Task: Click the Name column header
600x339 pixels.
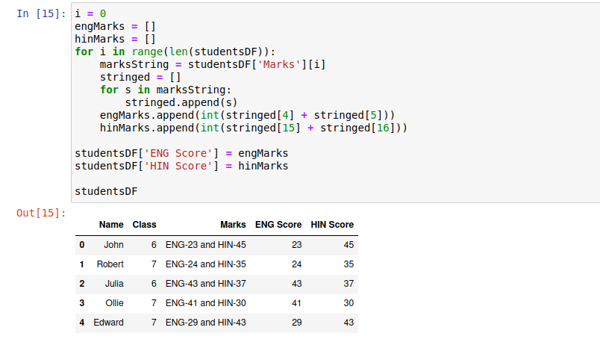Action: (x=111, y=225)
